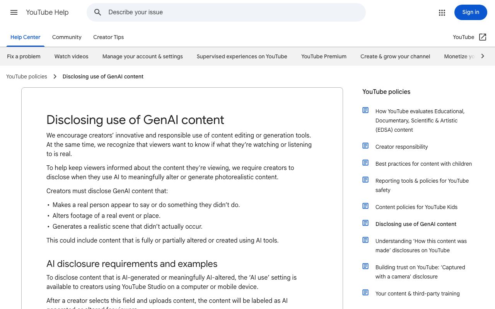Screen dimensions: 495x309
Task: Click 'Disclosing use of GenAI content' breadcrumb
Action: coord(103,76)
